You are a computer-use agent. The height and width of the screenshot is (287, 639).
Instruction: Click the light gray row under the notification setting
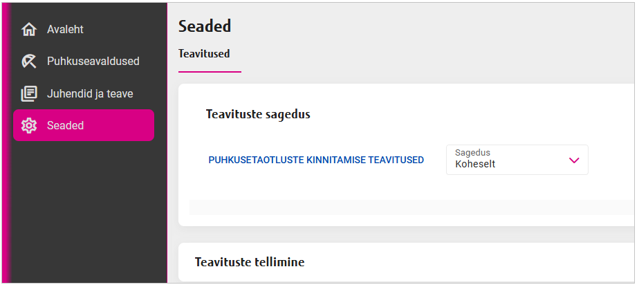[x=408, y=207]
